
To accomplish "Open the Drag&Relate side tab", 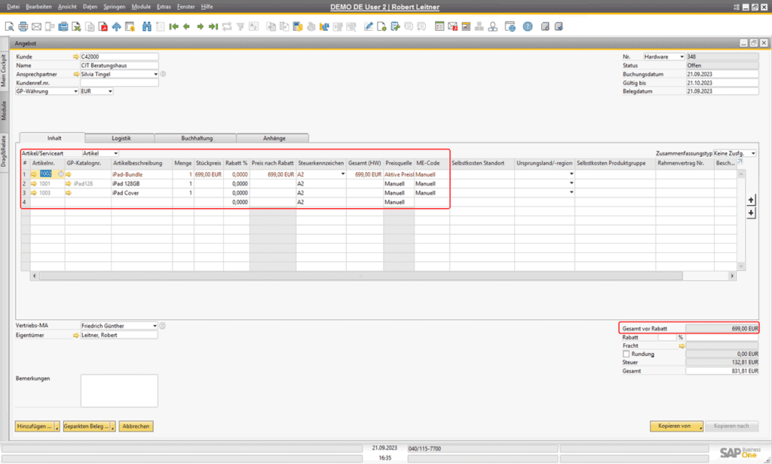I will tap(4, 151).
